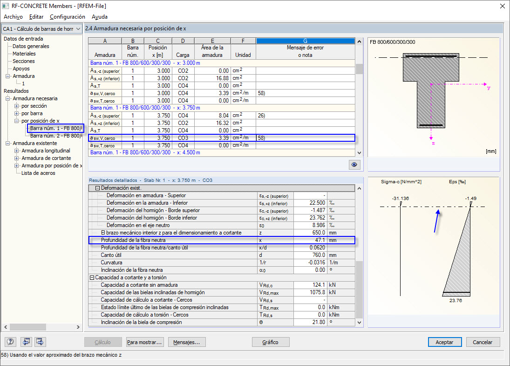This screenshot has height=366, width=510.
Task: Click the help question mark icon
Action: [x=11, y=342]
